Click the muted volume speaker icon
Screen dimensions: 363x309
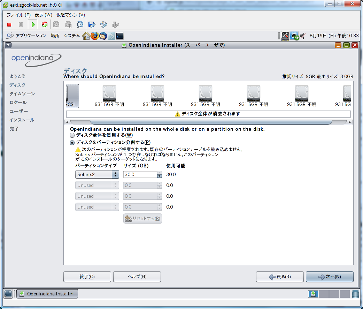tap(303, 36)
